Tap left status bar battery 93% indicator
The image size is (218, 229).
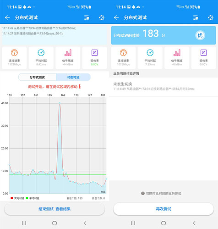[86, 7]
